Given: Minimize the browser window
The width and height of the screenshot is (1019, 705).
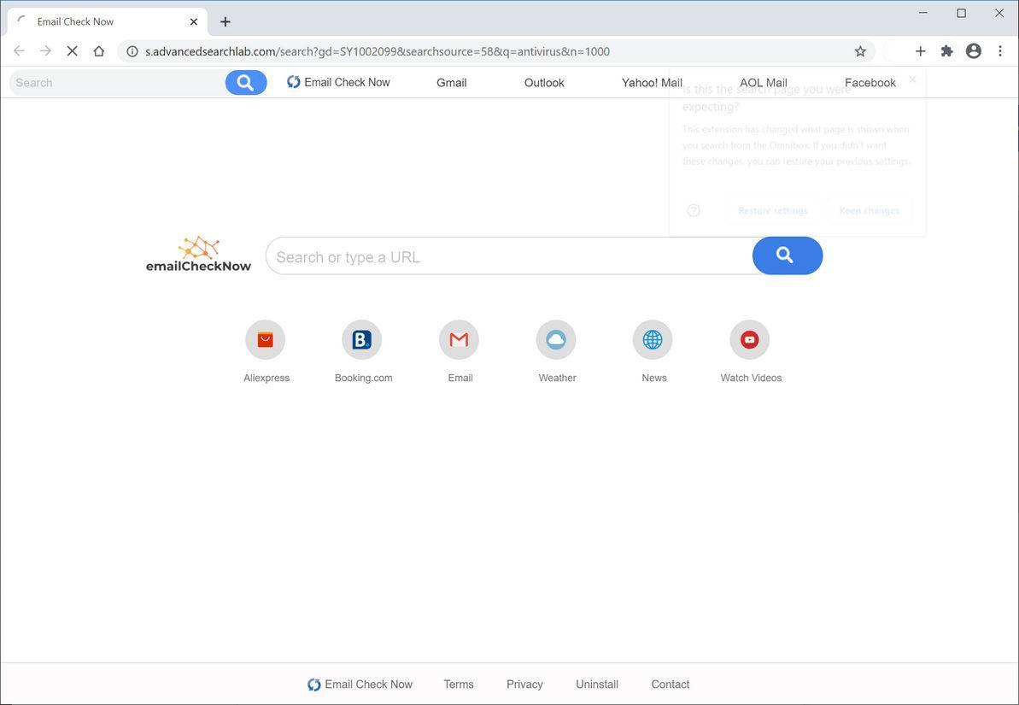Looking at the screenshot, I should (923, 13).
